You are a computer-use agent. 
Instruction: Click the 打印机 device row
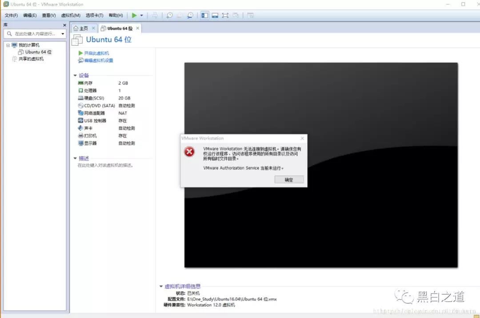pos(106,136)
